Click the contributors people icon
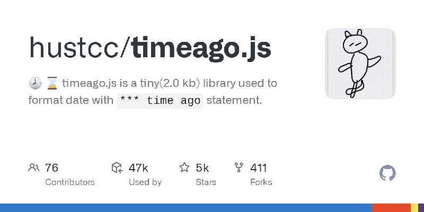The image size is (424, 212). point(34,167)
